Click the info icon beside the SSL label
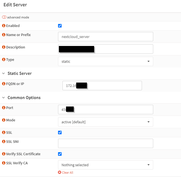Viewport: 181px width, 183px height. tap(4, 132)
